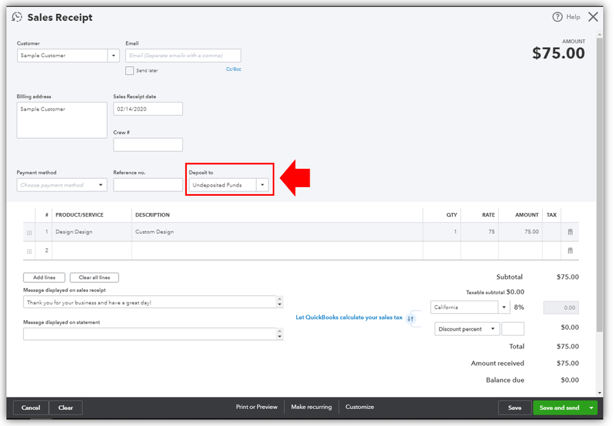614x426 pixels.
Task: Click the discount value input box
Action: coord(513,329)
